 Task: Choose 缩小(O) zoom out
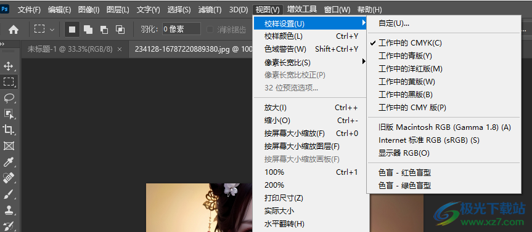(310, 121)
